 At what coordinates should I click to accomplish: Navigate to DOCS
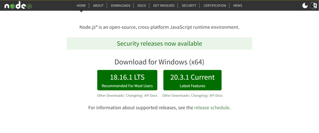[142, 6]
